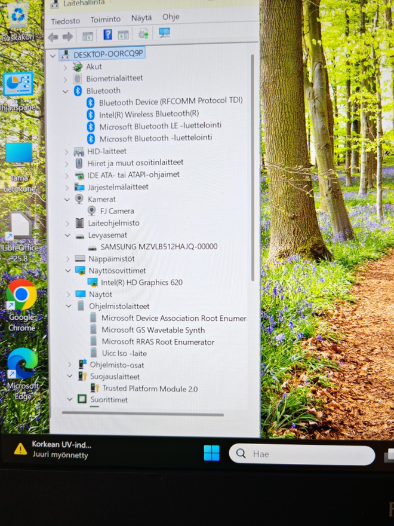Click the vertical scrollbar of device tree
Screen dimensions: 394x526
(x=253, y=168)
